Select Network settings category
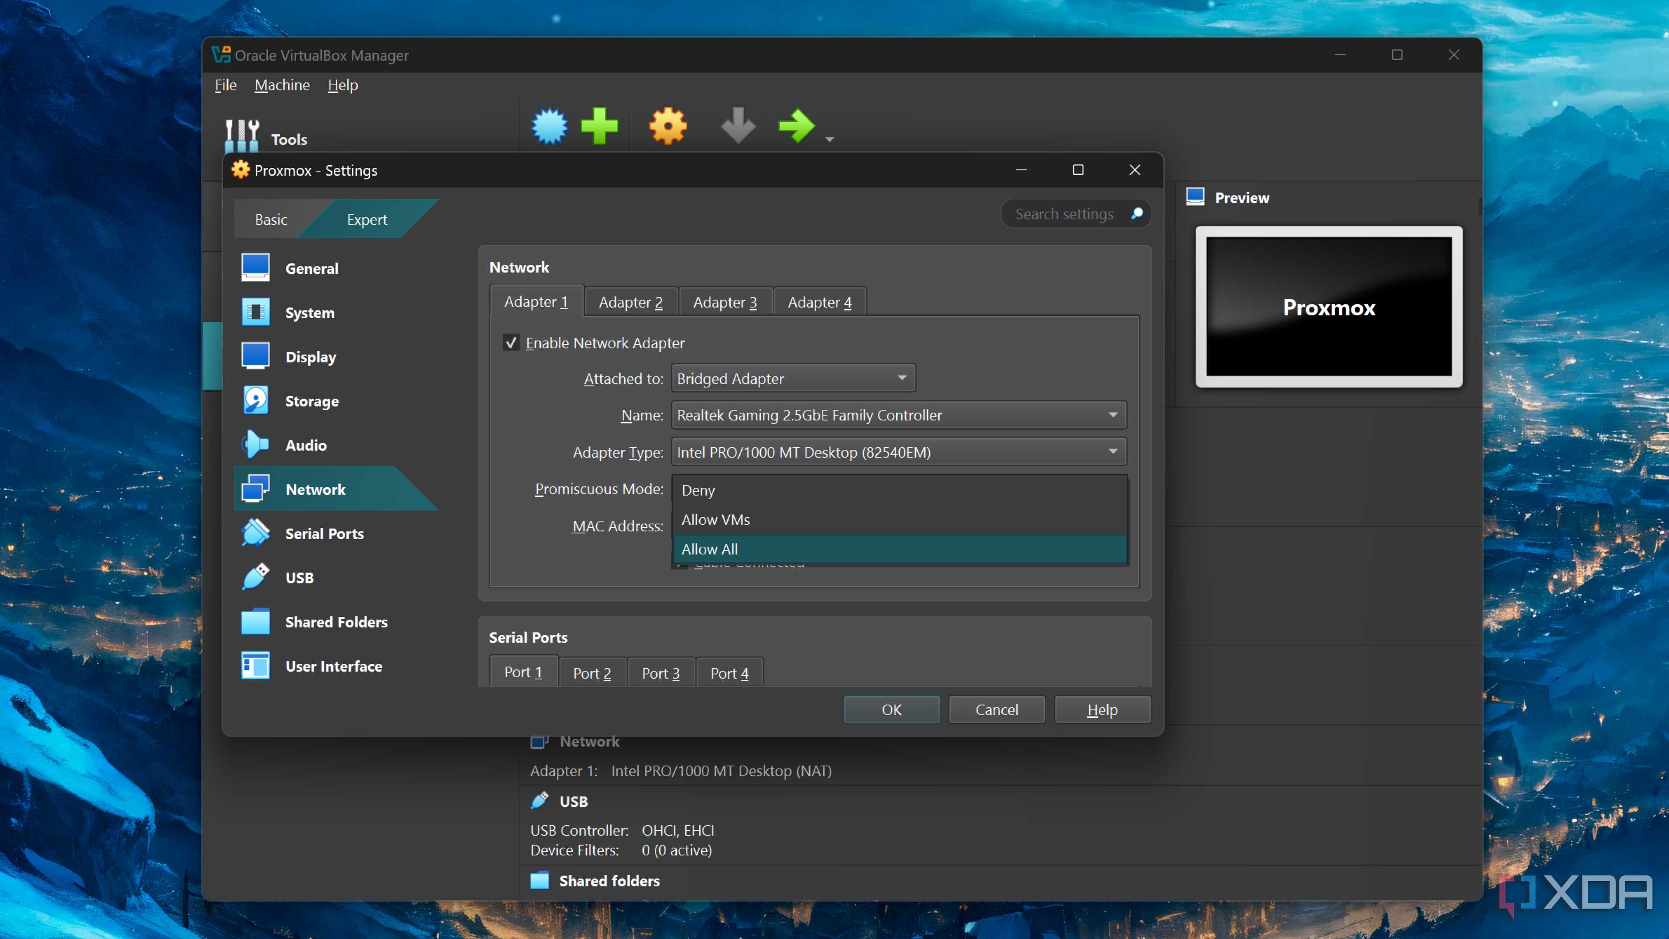The width and height of the screenshot is (1669, 939). 336,489
